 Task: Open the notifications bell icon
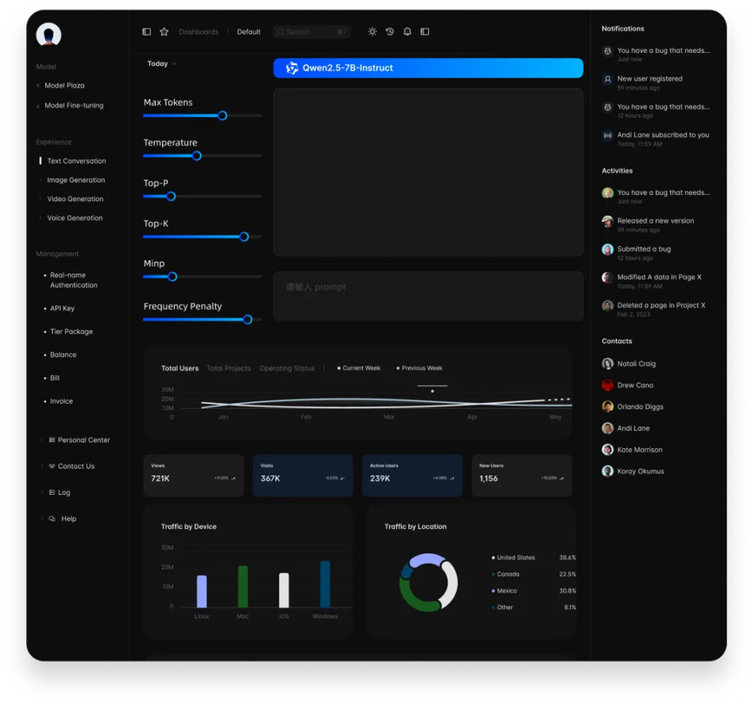coord(407,31)
